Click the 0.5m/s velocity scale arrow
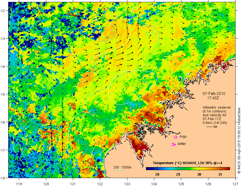 click(x=212, y=127)
